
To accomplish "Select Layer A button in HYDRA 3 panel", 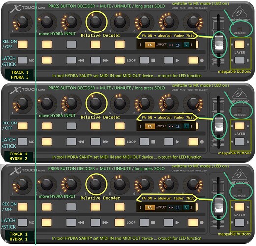I will [x=239, y=44].
